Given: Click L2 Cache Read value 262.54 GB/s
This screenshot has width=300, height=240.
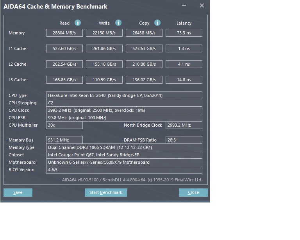Looking at the screenshot, I should 64,64.
